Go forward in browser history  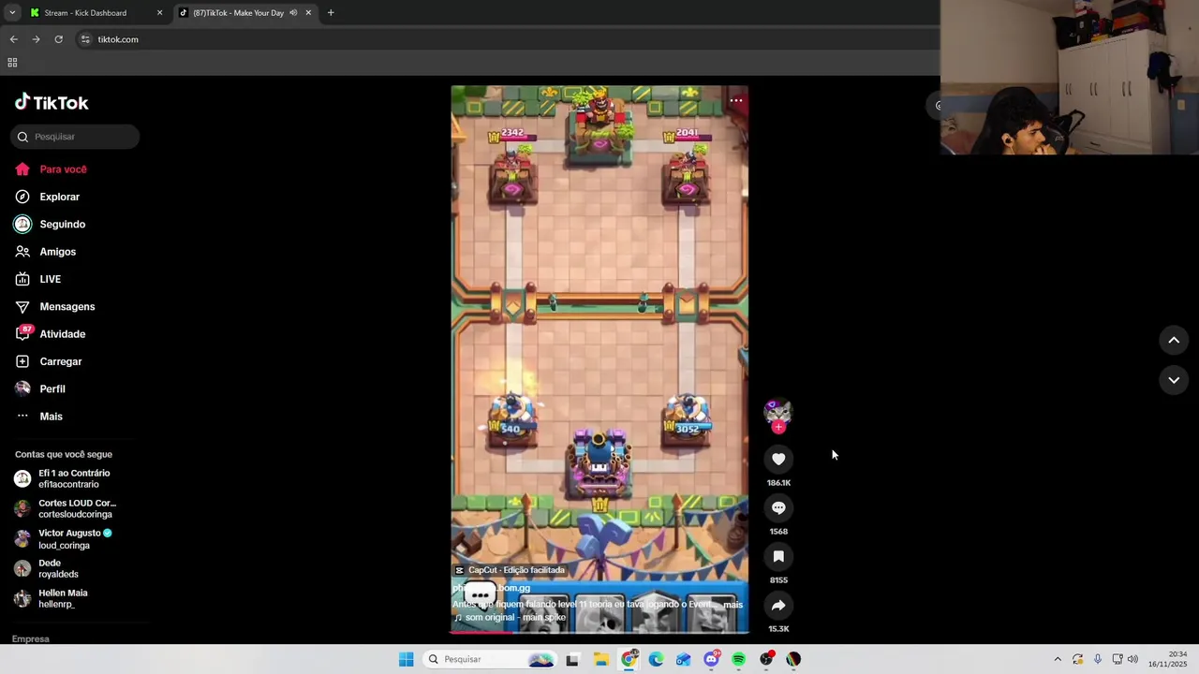coord(36,39)
